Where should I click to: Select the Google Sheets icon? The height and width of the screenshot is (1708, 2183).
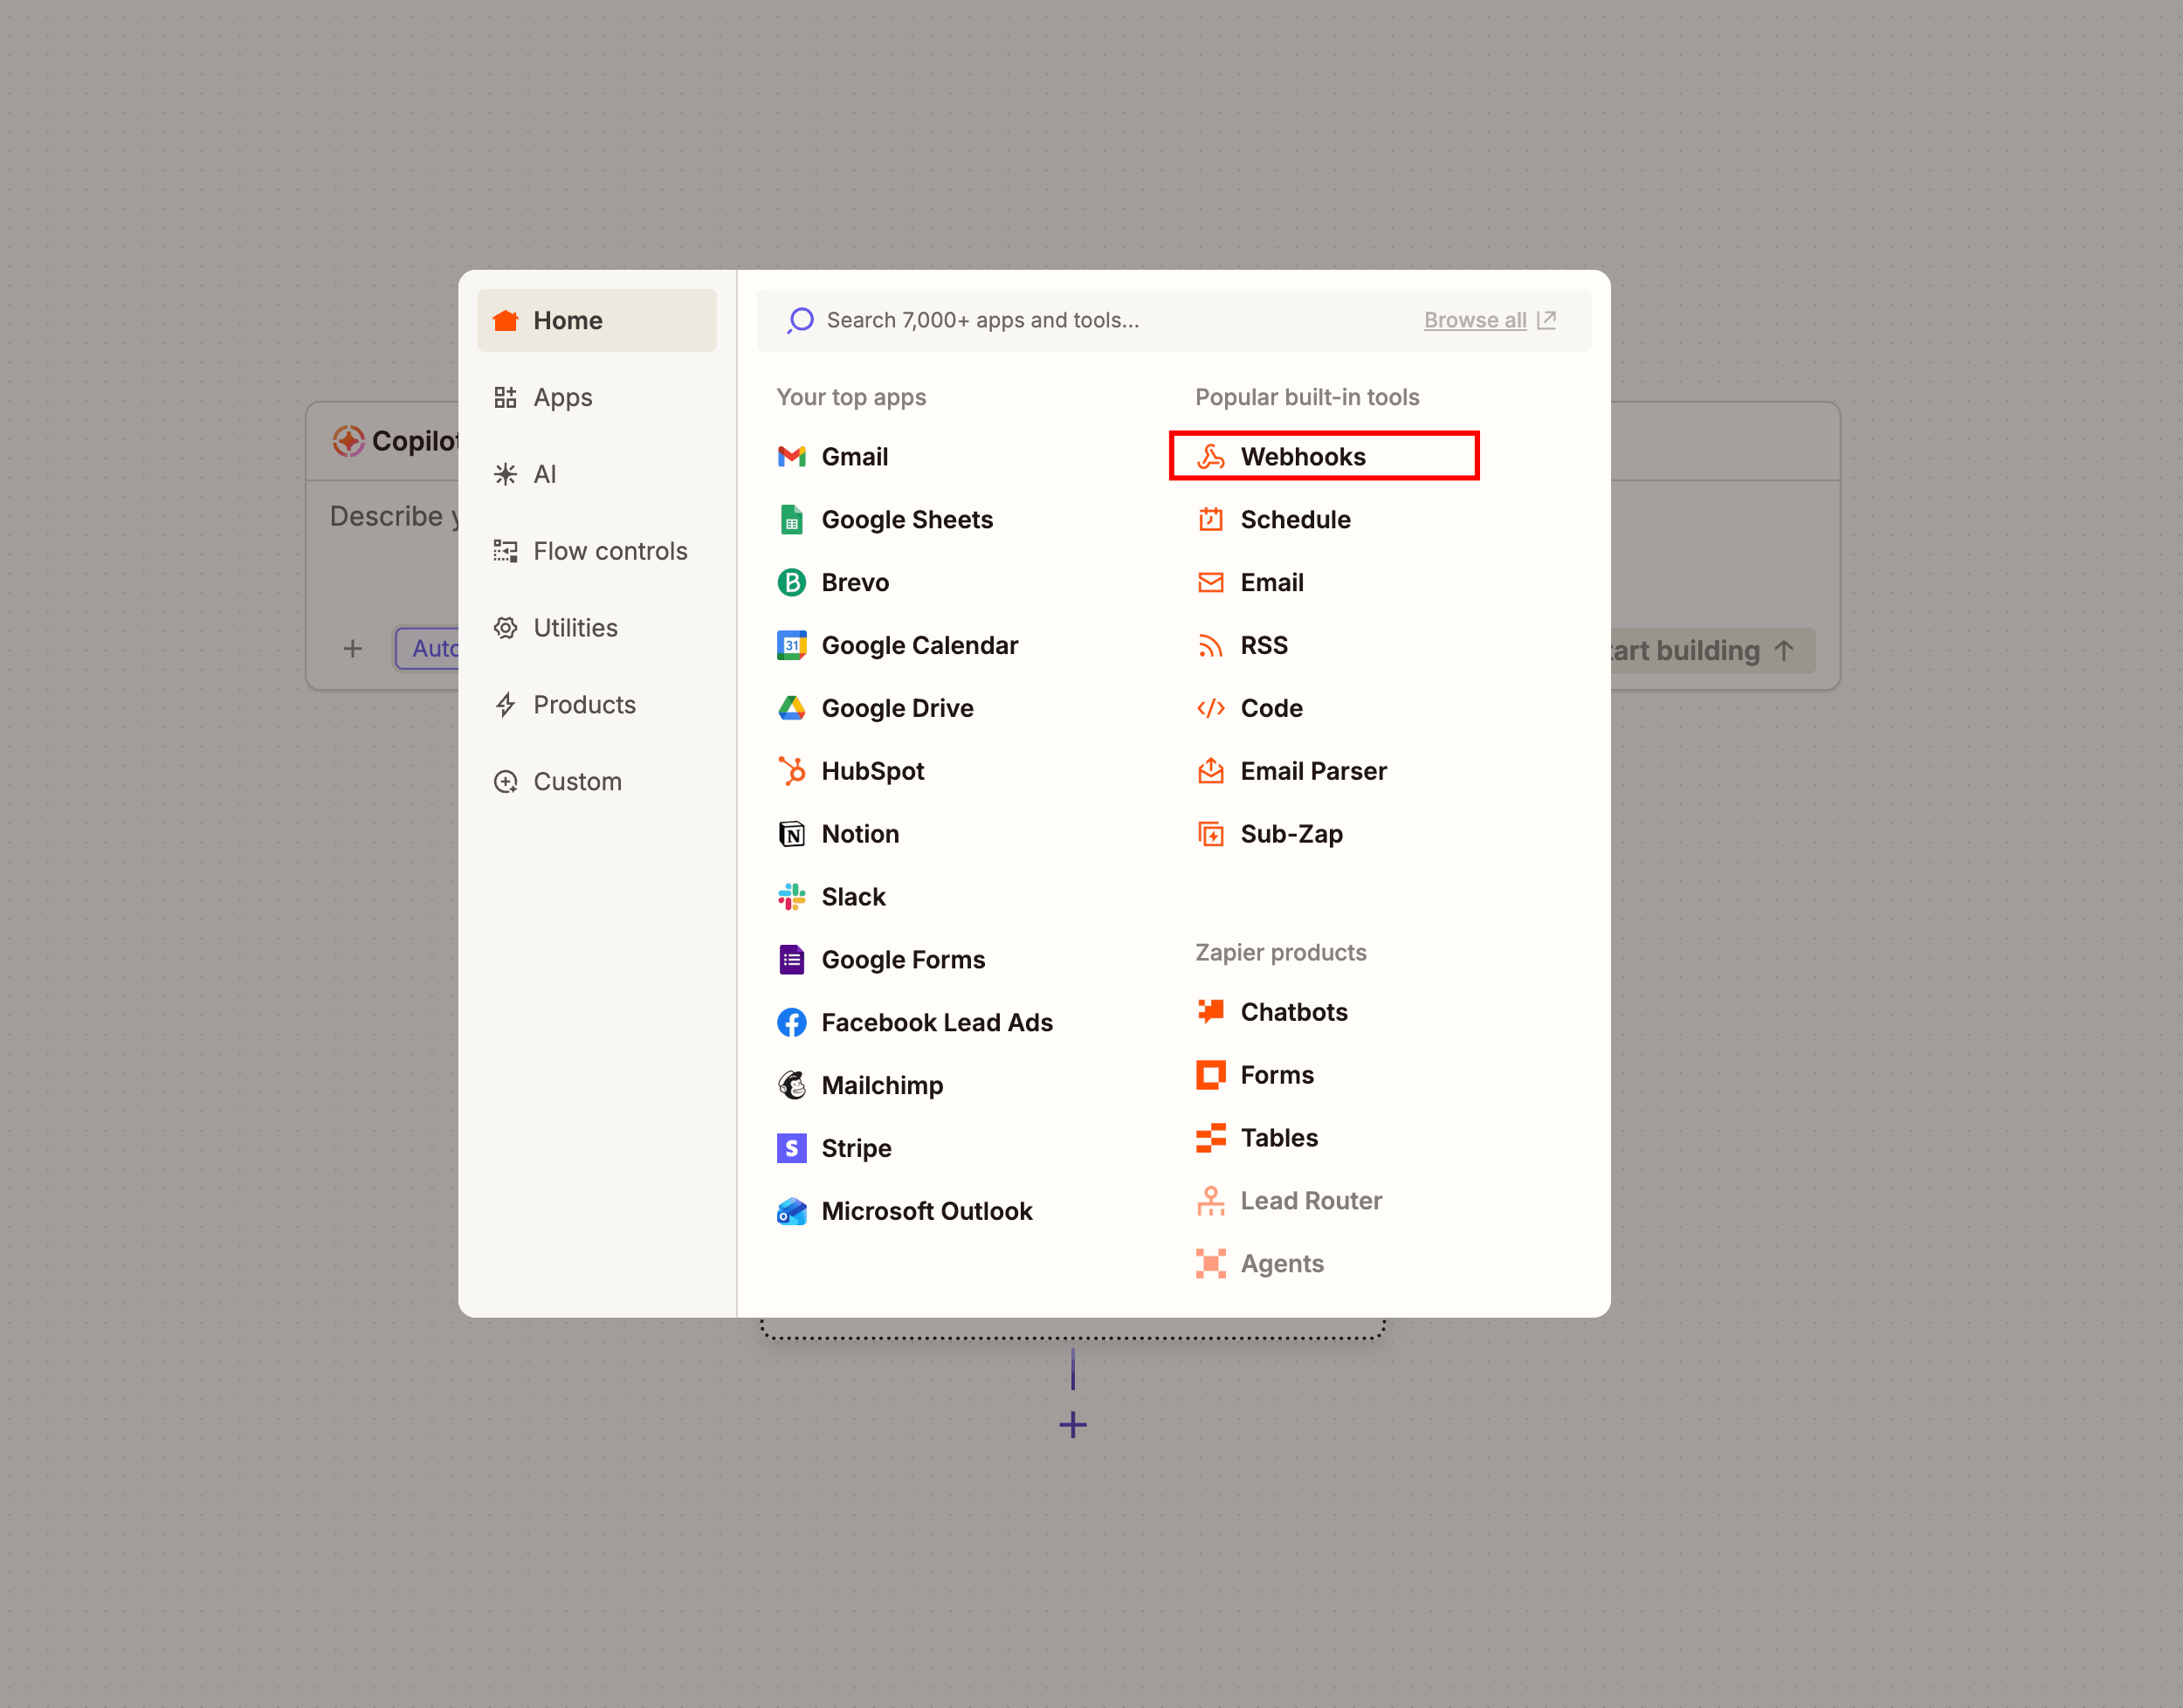point(791,520)
